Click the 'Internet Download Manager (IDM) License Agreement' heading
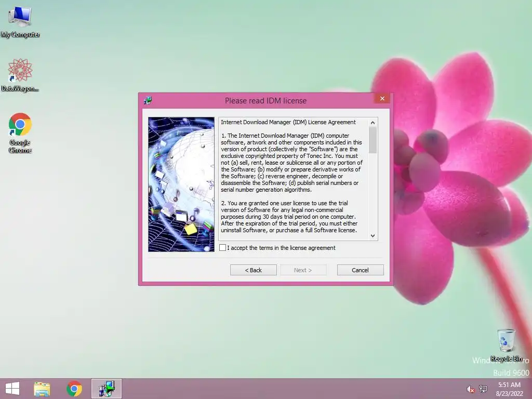This screenshot has height=399, width=532. 288,122
